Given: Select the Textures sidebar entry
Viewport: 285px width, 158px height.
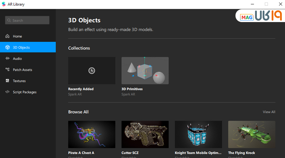Looking at the screenshot, I should click(19, 81).
